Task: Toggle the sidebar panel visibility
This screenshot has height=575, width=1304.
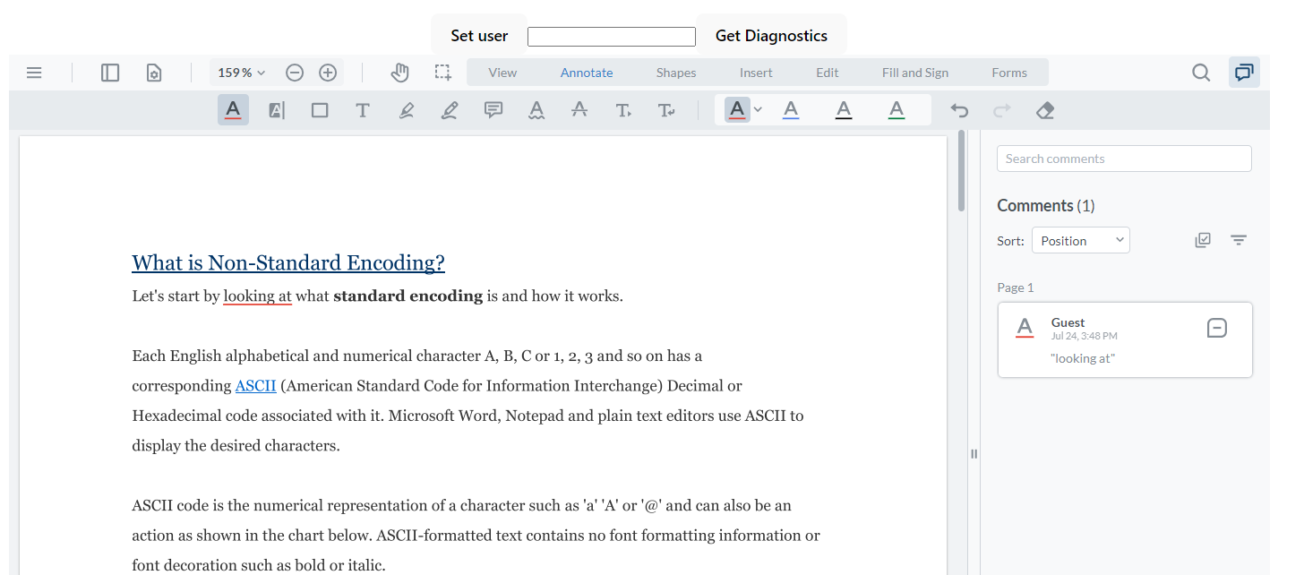Action: [109, 73]
